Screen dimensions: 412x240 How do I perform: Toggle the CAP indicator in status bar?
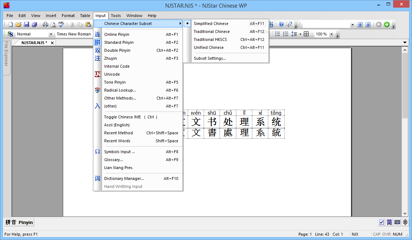coord(376,234)
